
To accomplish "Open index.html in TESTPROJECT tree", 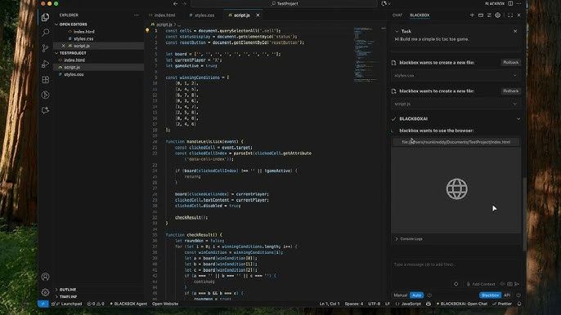I will pyautogui.click(x=74, y=60).
